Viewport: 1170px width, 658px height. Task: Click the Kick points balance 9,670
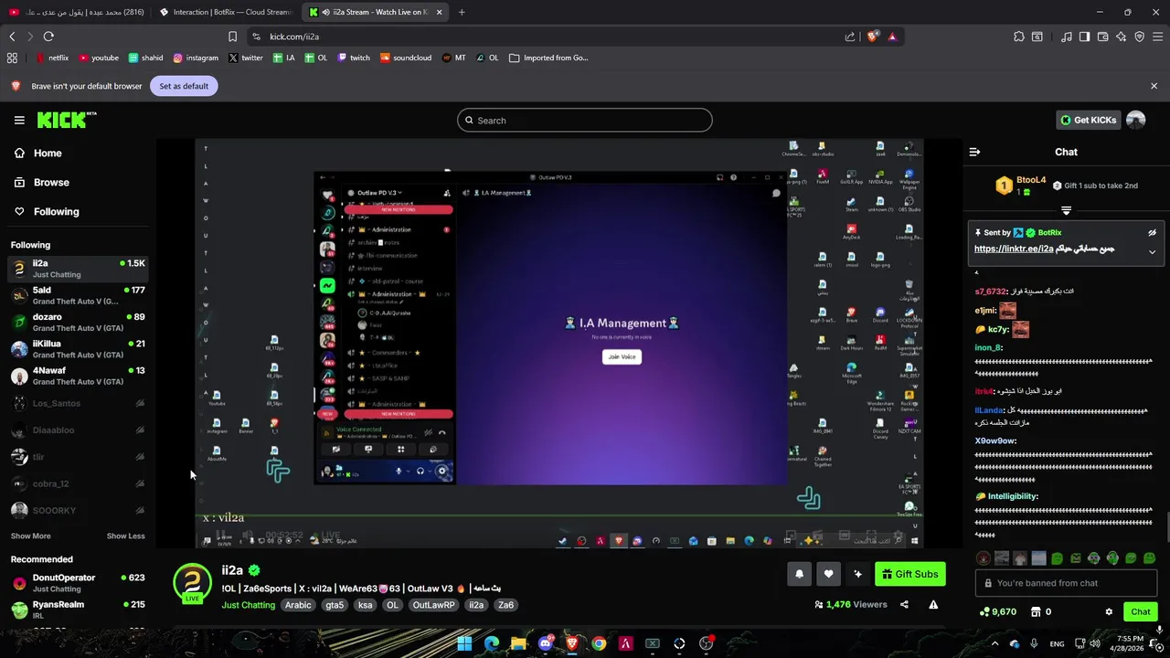point(997,611)
